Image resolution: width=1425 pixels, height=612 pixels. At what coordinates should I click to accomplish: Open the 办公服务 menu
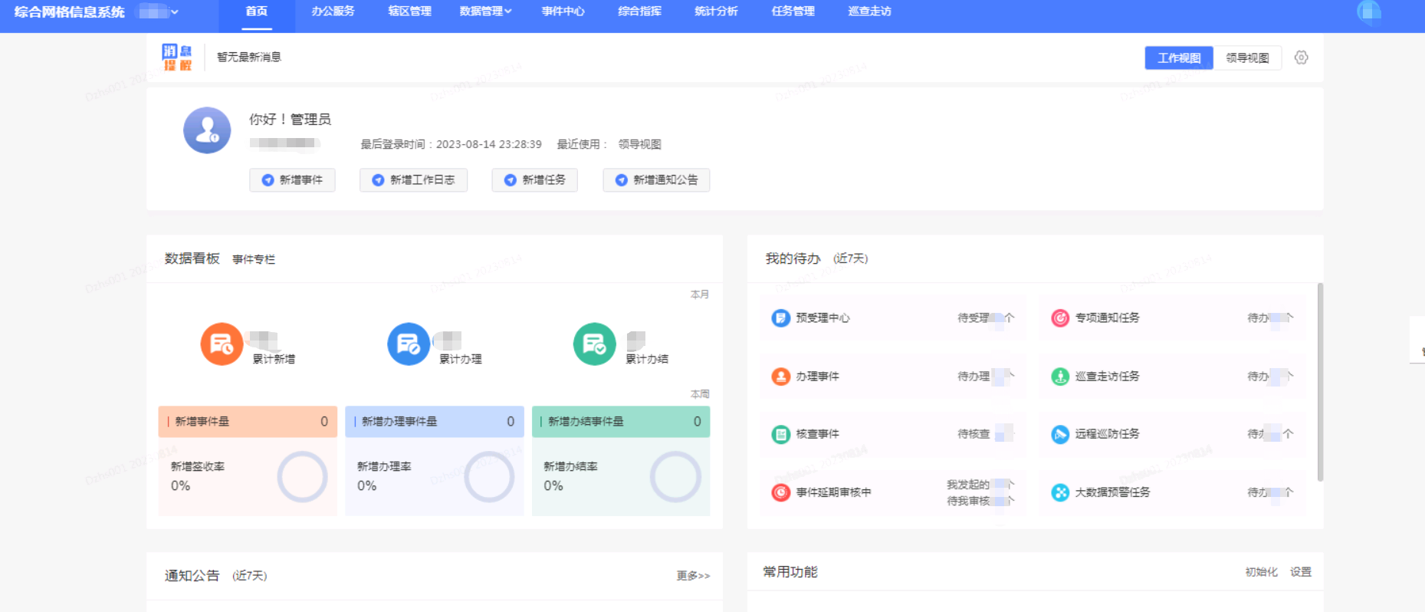click(x=333, y=12)
